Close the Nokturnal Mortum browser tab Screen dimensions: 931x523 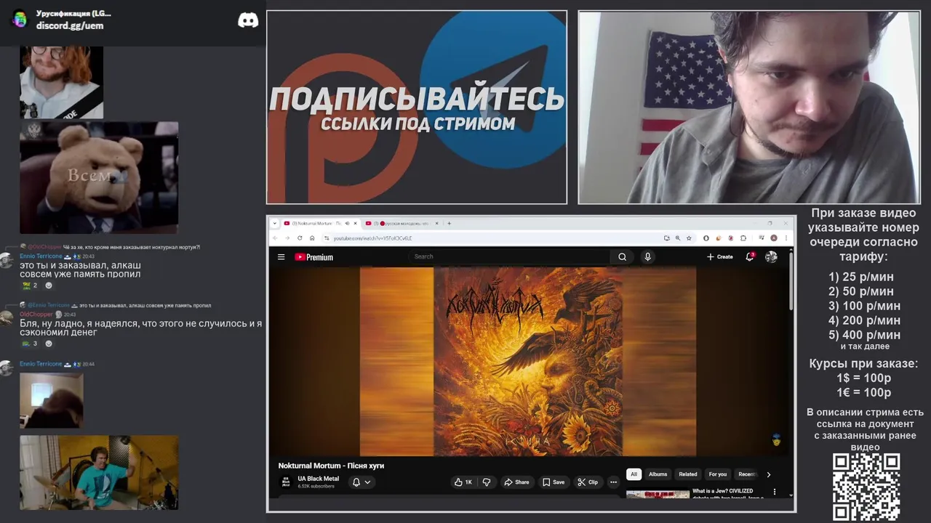tap(356, 223)
